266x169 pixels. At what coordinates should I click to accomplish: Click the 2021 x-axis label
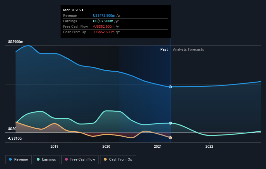(x=158, y=146)
